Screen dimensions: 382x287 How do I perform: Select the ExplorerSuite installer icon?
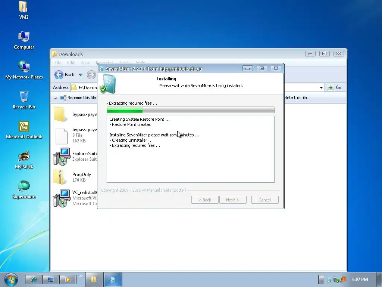click(62, 157)
